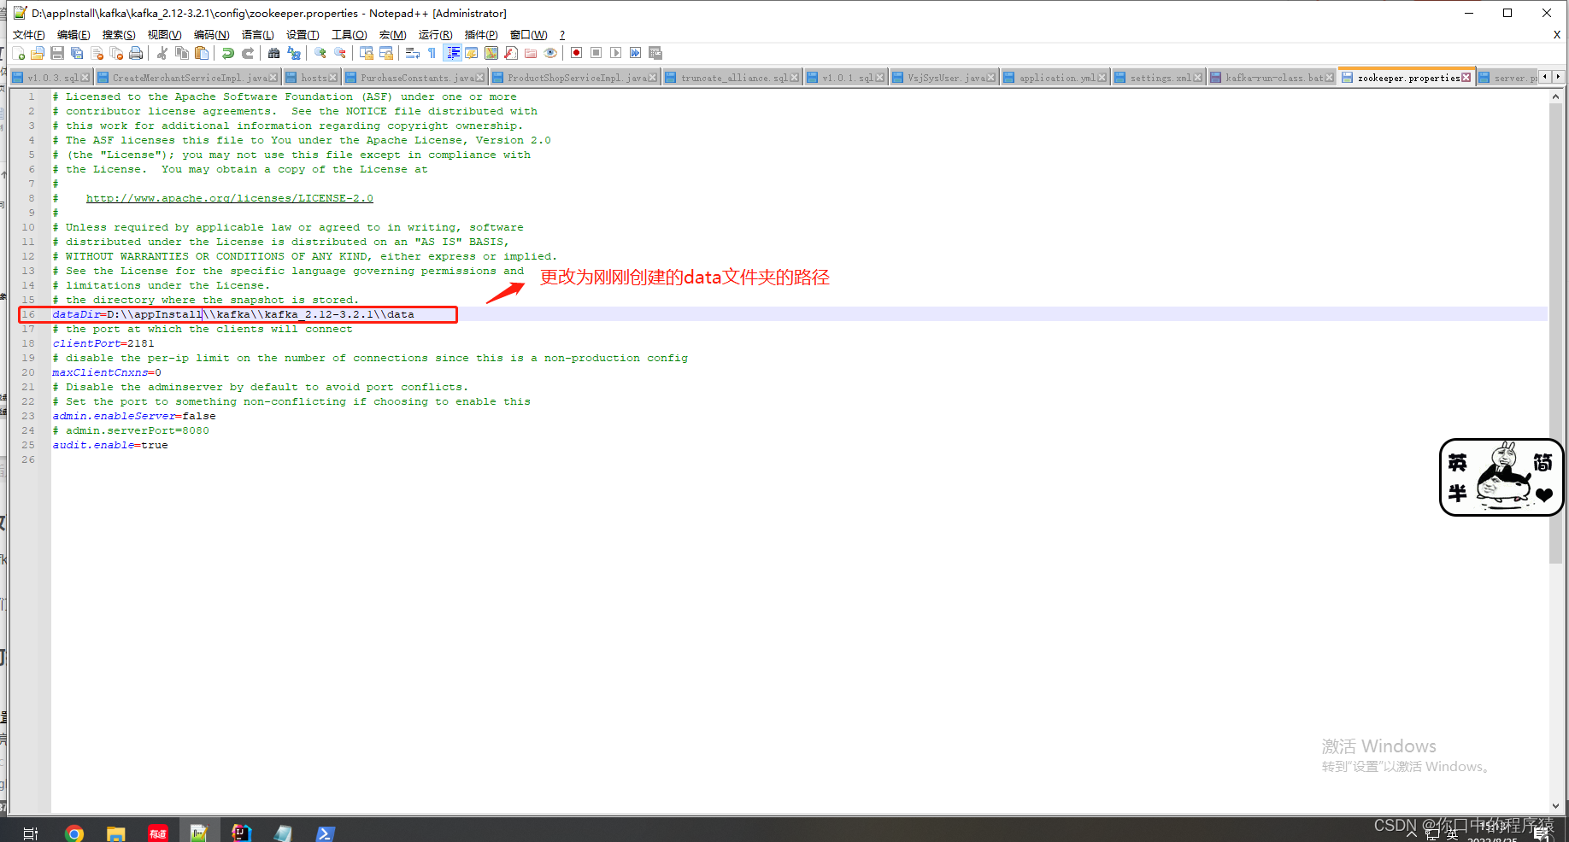Create a new file via toolbar icon
Viewport: 1569px width, 842px height.
[18, 53]
